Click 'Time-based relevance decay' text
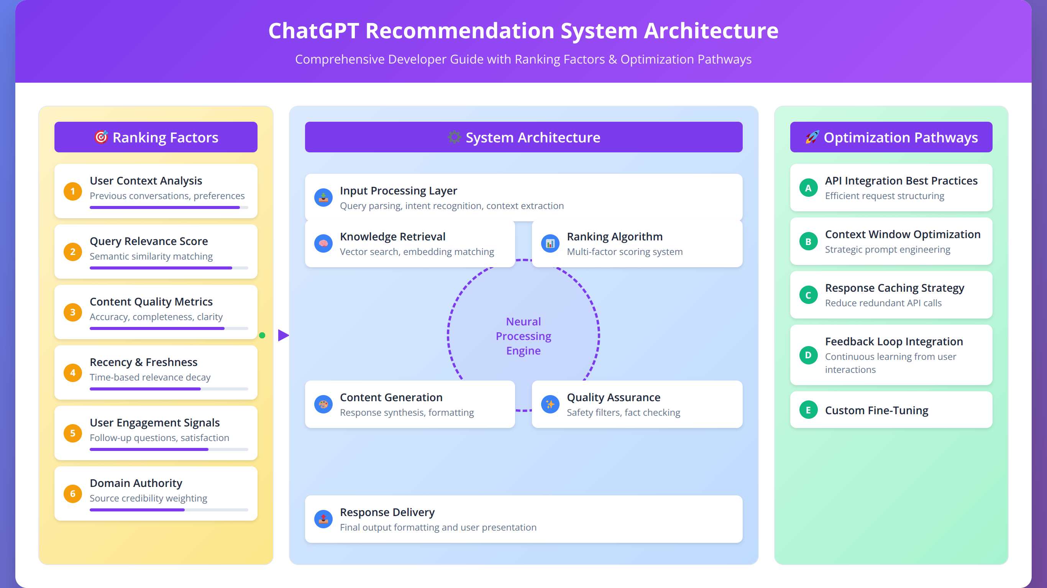 pyautogui.click(x=150, y=377)
